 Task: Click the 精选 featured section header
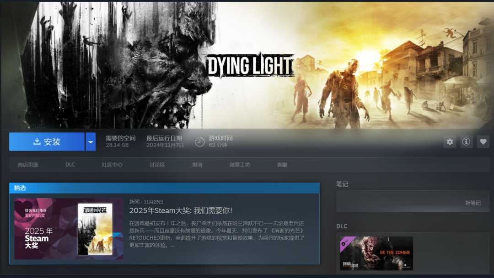click(20, 188)
